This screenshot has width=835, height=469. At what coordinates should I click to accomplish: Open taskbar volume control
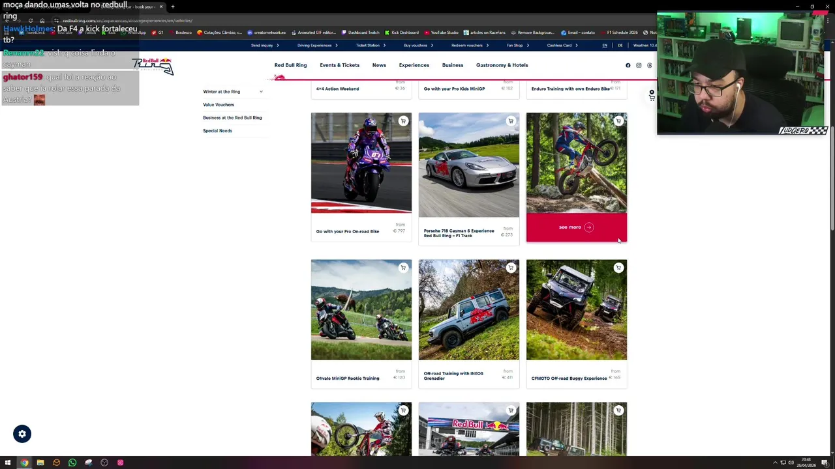[791, 462]
